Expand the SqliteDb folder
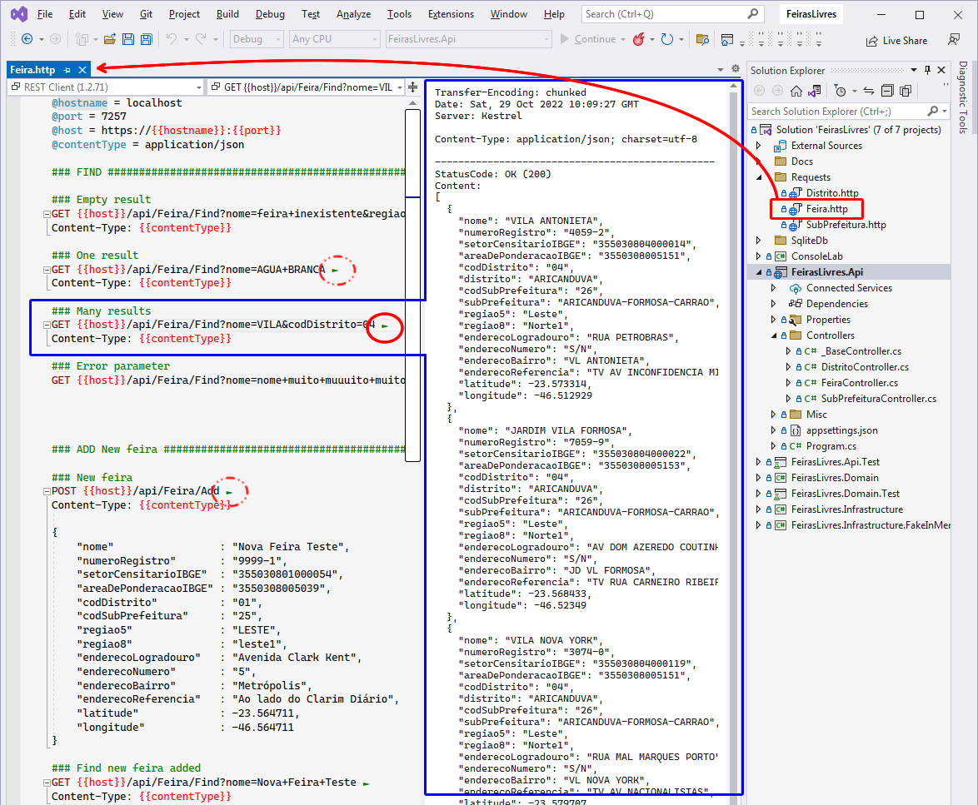The height and width of the screenshot is (805, 978). coord(758,241)
